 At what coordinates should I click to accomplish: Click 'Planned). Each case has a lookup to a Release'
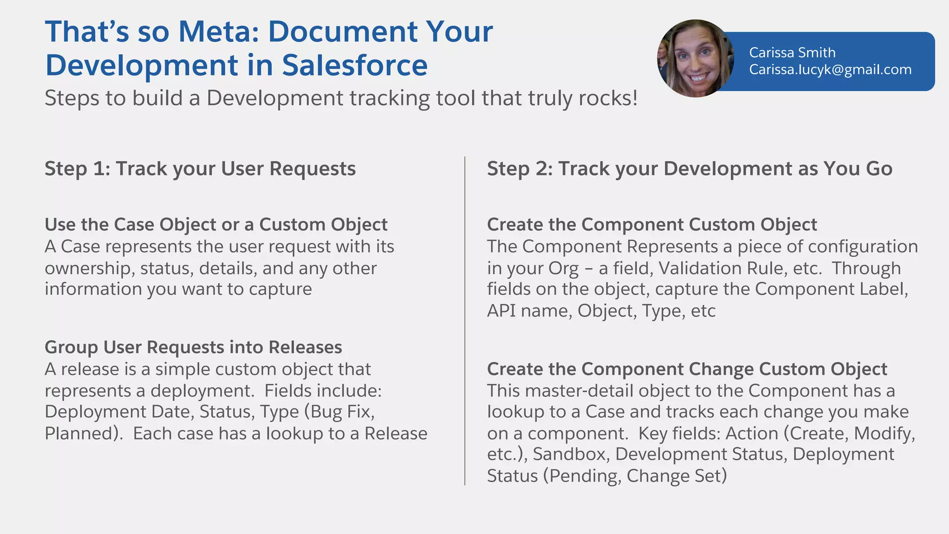tap(236, 433)
